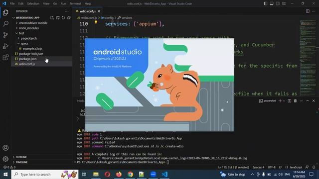Open the View menu
Image resolution: width=319 pixels, height=179 pixels.
[x=46, y=3]
